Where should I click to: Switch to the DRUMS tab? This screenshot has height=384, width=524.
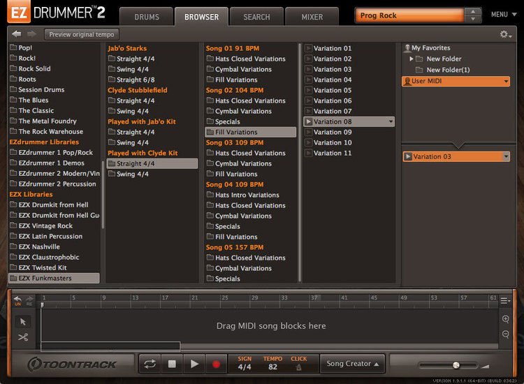147,17
